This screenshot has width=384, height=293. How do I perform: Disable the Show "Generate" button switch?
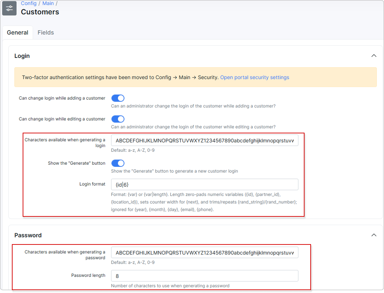(x=118, y=163)
